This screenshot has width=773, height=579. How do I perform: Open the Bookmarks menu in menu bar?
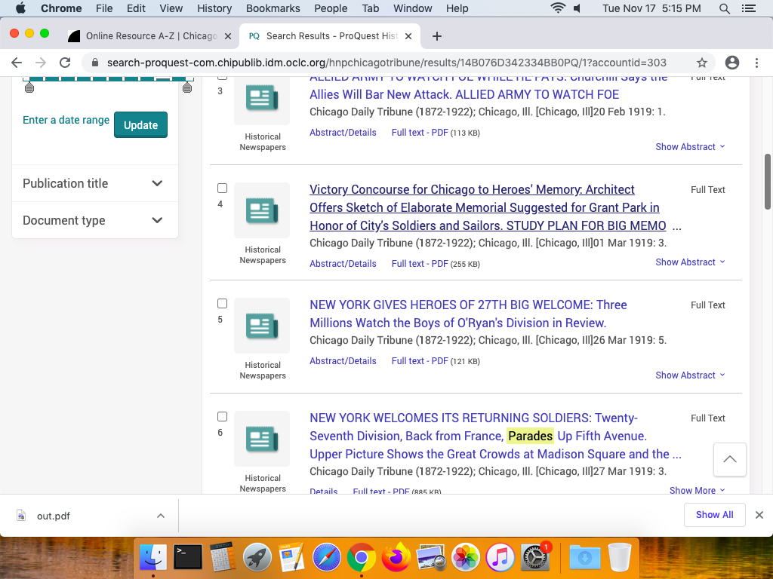click(273, 8)
